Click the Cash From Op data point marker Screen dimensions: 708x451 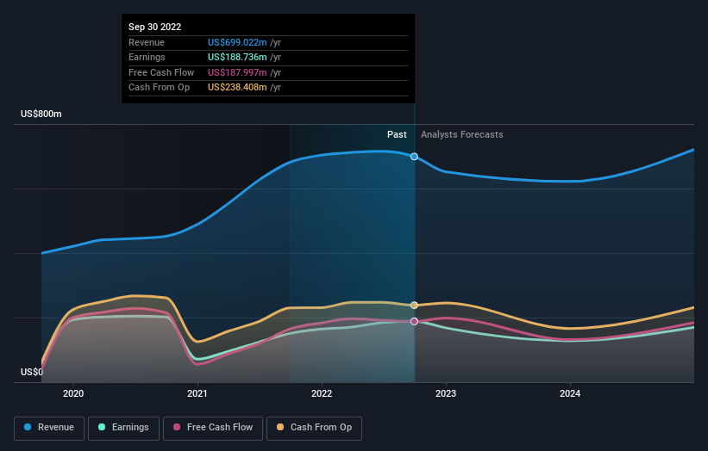[x=414, y=306]
